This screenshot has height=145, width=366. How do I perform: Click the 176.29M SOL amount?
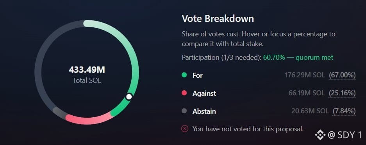pyautogui.click(x=305, y=75)
